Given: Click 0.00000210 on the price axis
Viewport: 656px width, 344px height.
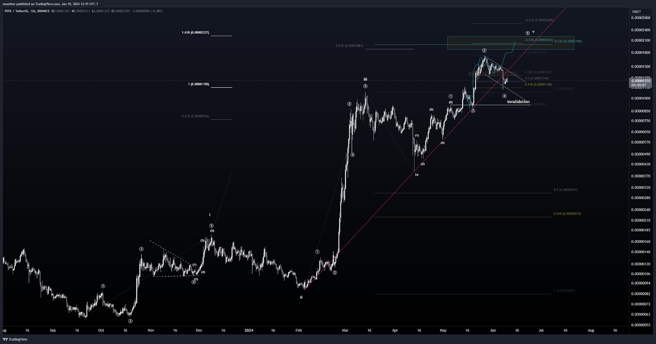Looking at the screenshot, I should tap(641, 220).
